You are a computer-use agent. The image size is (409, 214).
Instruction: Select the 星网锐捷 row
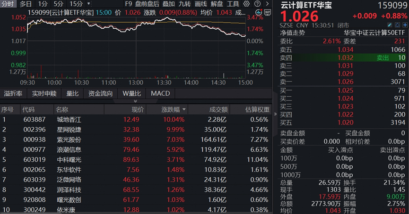pyautogui.click(x=136, y=130)
